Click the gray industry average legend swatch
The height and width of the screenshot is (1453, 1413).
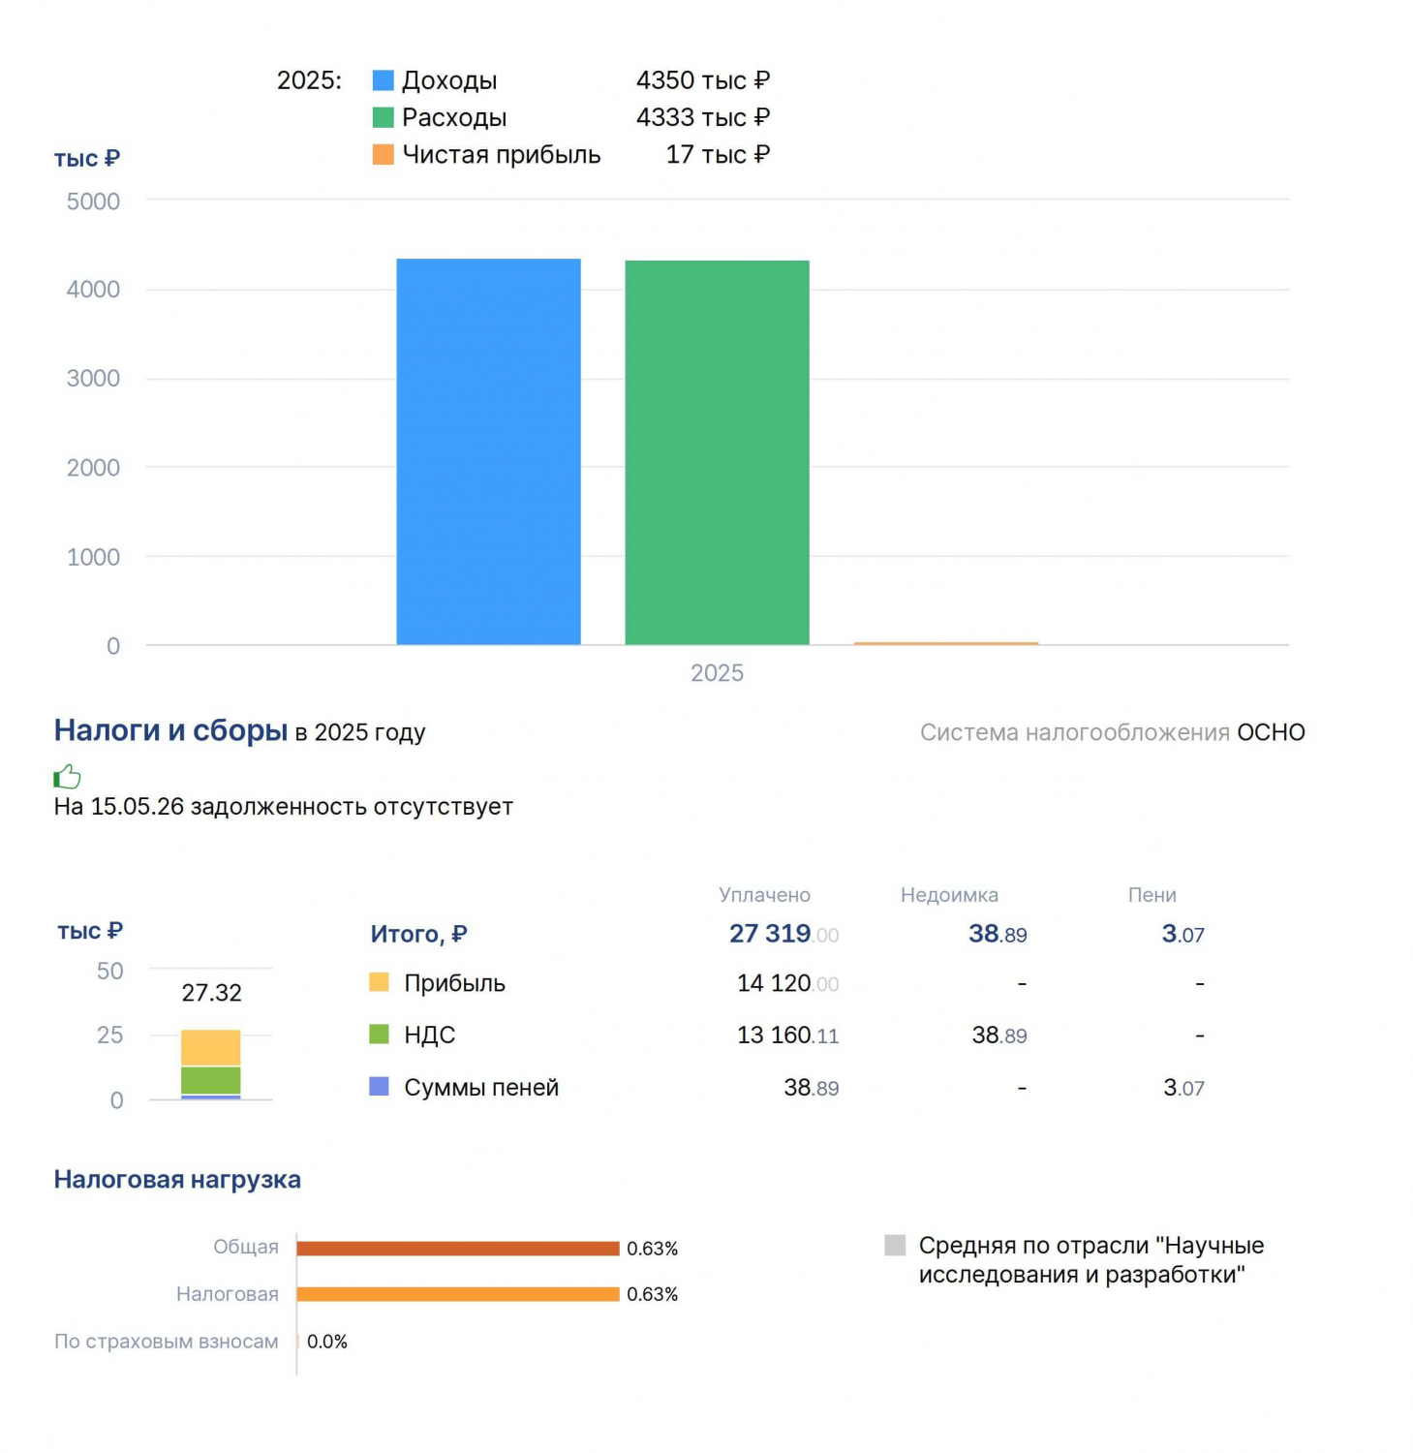coord(895,1245)
